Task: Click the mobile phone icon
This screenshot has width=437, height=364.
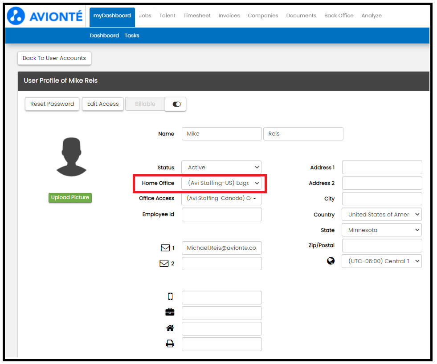Action: [170, 296]
